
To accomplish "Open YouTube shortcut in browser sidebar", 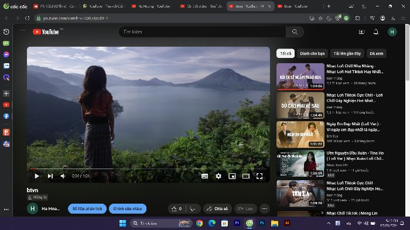I will pyautogui.click(x=6, y=105).
